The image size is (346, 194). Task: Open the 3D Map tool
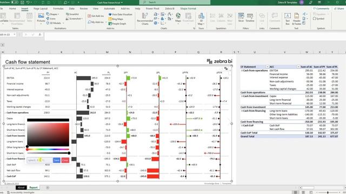(x=201, y=19)
